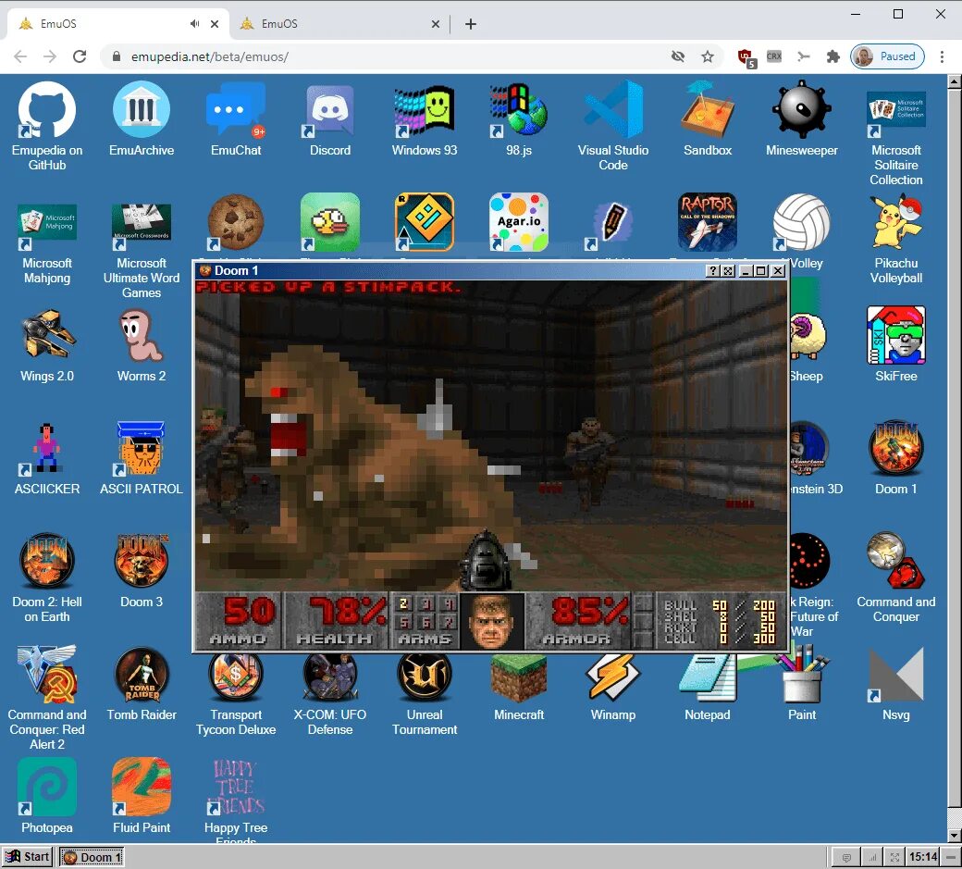The image size is (962, 869).
Task: Select the Doom 1 taskbar button
Action: (92, 857)
